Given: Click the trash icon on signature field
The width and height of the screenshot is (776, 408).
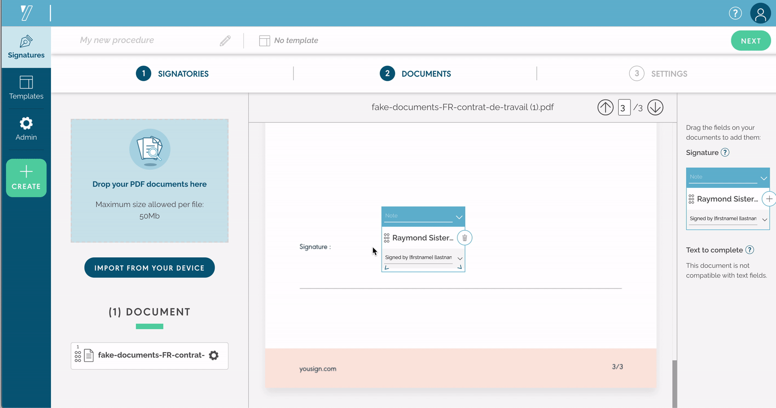Looking at the screenshot, I should pos(464,238).
